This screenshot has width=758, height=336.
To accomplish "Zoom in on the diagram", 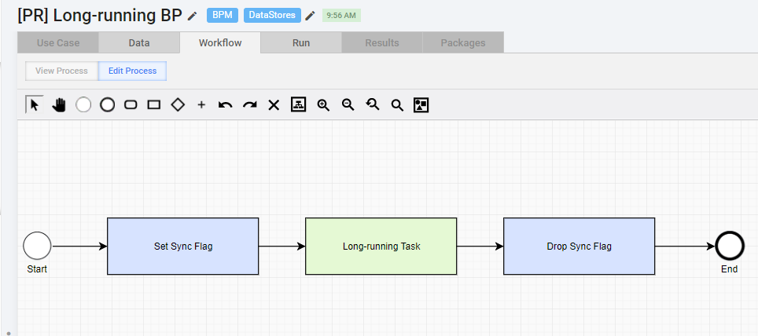I will [323, 104].
